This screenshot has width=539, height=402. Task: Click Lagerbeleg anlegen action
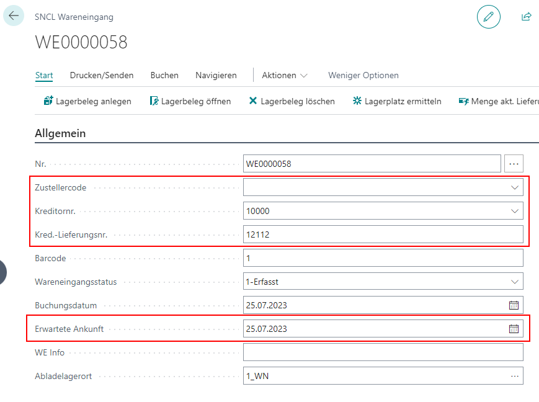(87, 101)
